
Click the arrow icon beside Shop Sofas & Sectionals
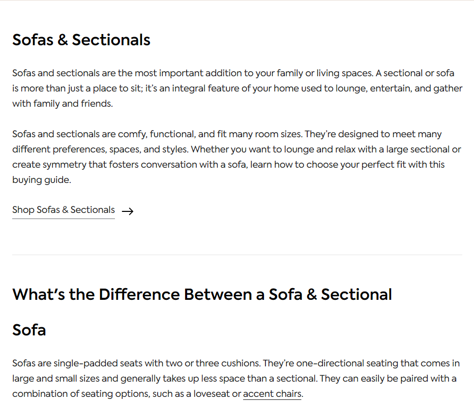tap(128, 211)
